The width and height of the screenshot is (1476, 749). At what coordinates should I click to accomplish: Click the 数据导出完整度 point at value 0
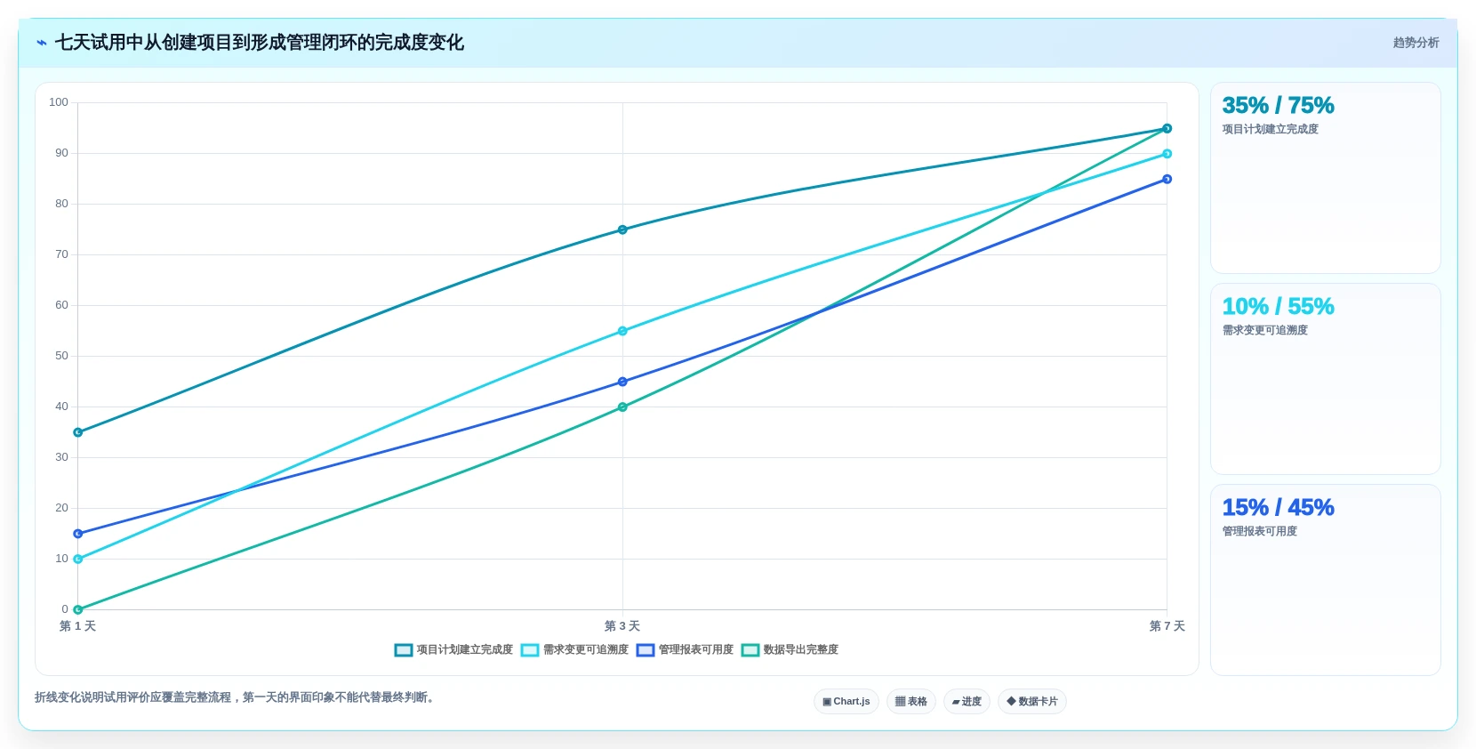tap(78, 610)
